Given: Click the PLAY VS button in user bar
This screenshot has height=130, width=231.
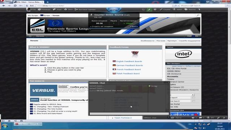Looking at the screenshot, I should pyautogui.click(x=114, y=10).
